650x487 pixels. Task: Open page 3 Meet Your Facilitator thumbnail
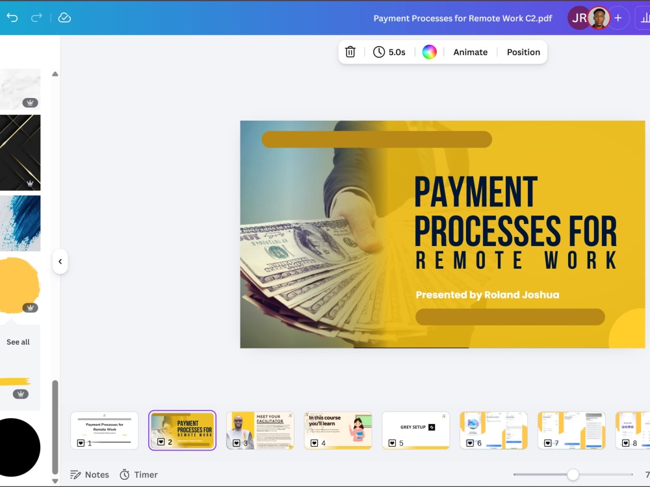261,431
